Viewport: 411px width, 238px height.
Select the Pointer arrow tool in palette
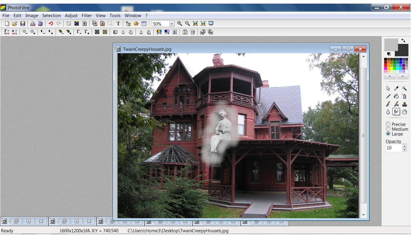pyautogui.click(x=388, y=88)
